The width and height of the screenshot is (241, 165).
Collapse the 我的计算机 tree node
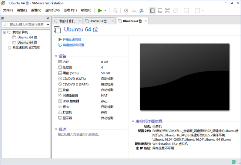4,32
